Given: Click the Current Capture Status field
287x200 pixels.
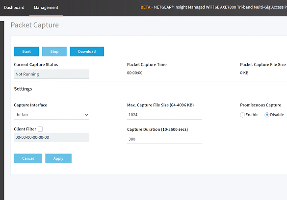Looking at the screenshot, I should pyautogui.click(x=52, y=74).
